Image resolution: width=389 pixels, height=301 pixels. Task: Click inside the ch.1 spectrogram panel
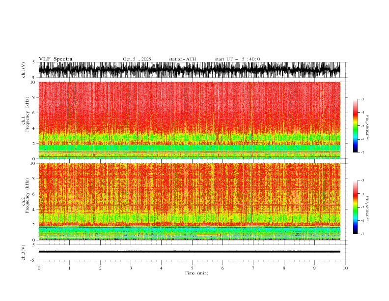(189, 120)
